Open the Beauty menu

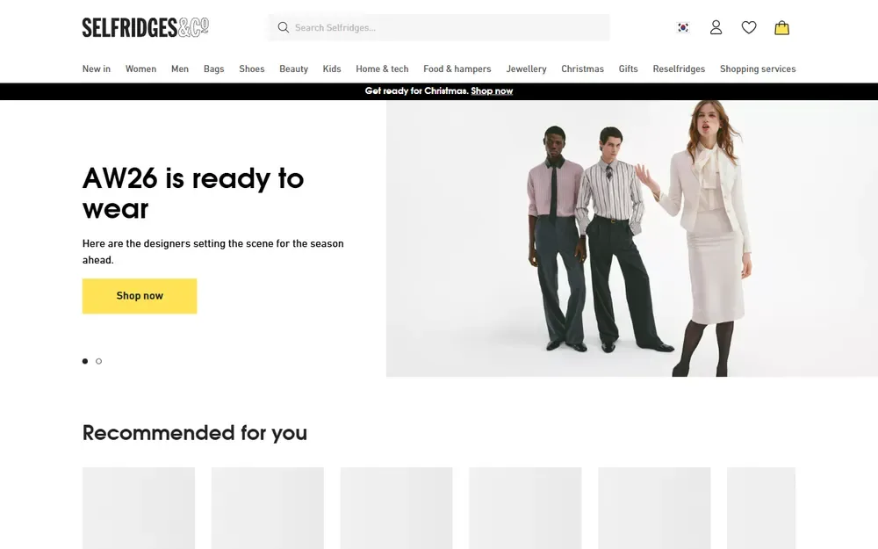[293, 69]
